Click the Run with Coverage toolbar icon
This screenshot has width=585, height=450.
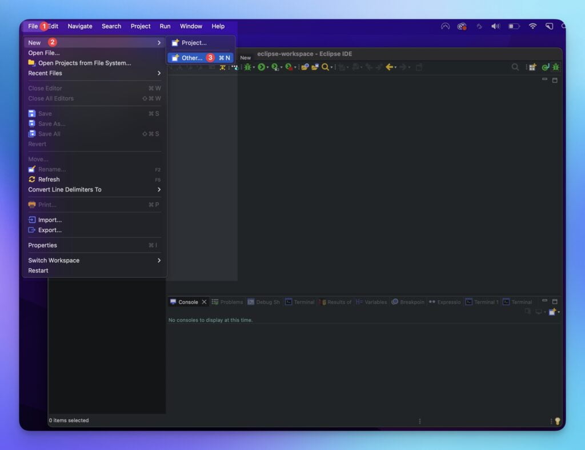pyautogui.click(x=275, y=67)
